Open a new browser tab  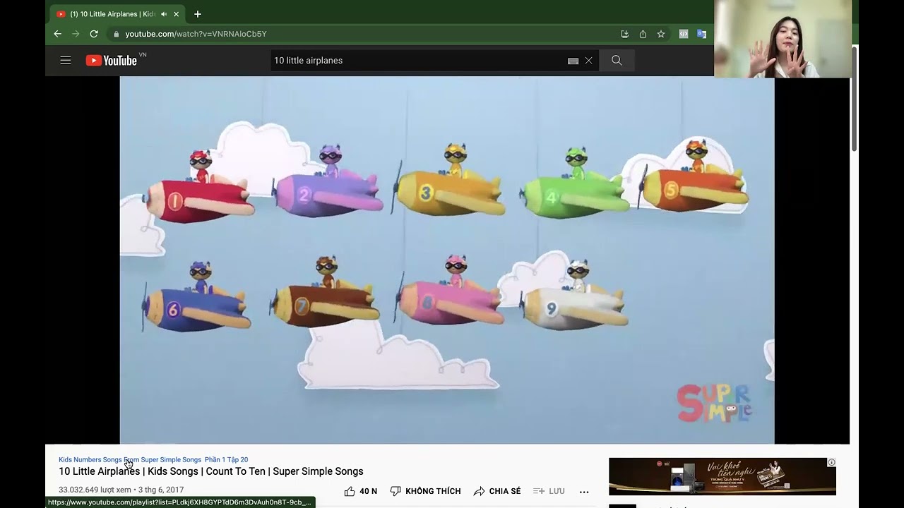pyautogui.click(x=198, y=14)
